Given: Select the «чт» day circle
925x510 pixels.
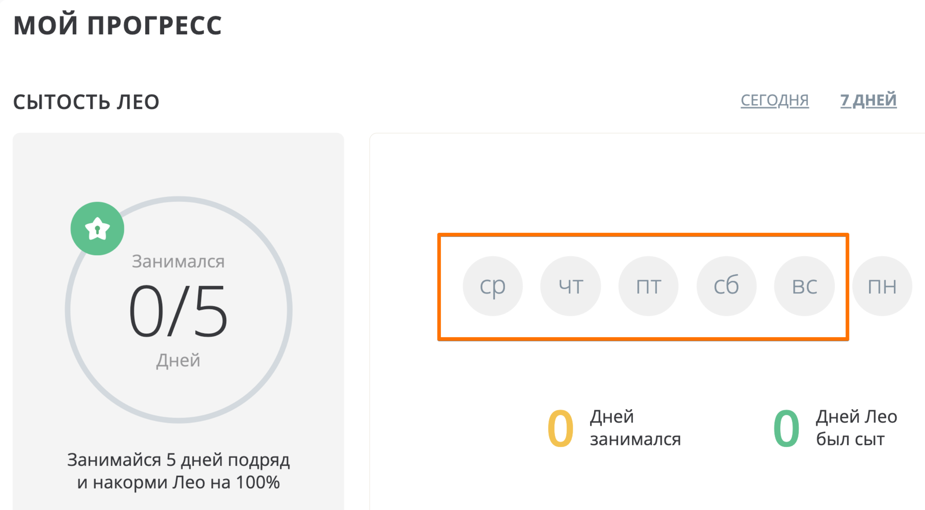Looking at the screenshot, I should pos(571,286).
